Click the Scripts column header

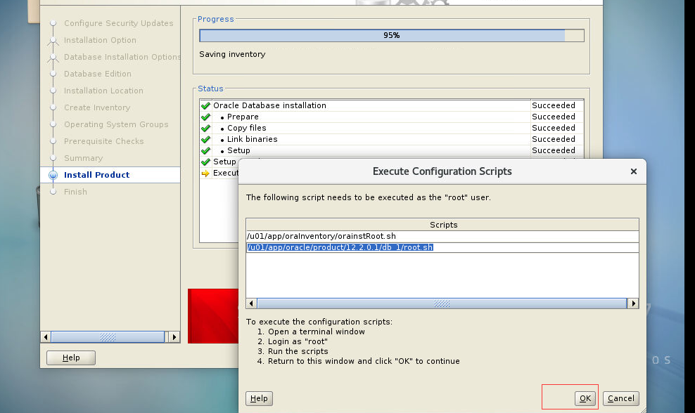point(442,225)
